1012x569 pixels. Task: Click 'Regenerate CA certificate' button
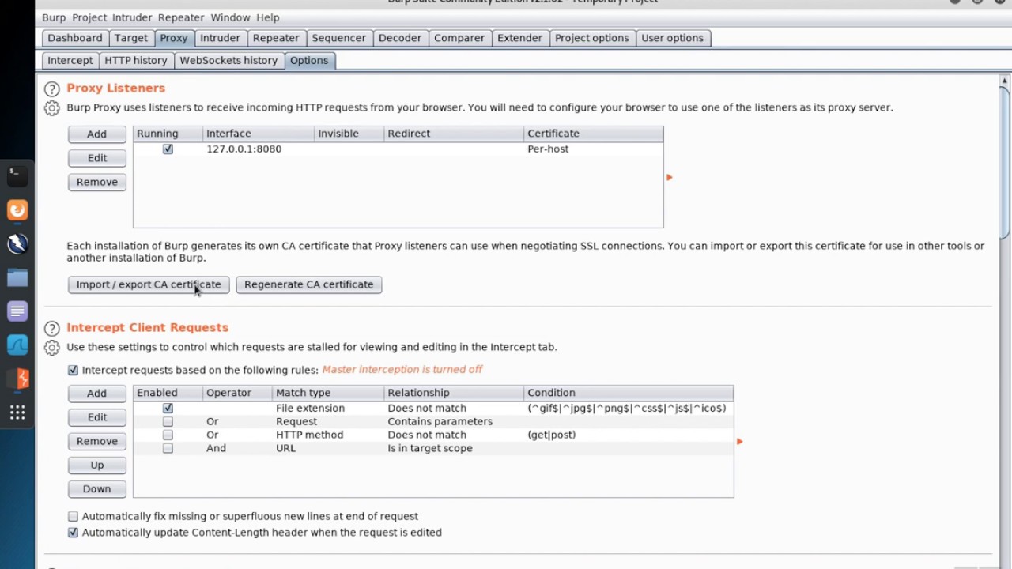[x=308, y=284]
